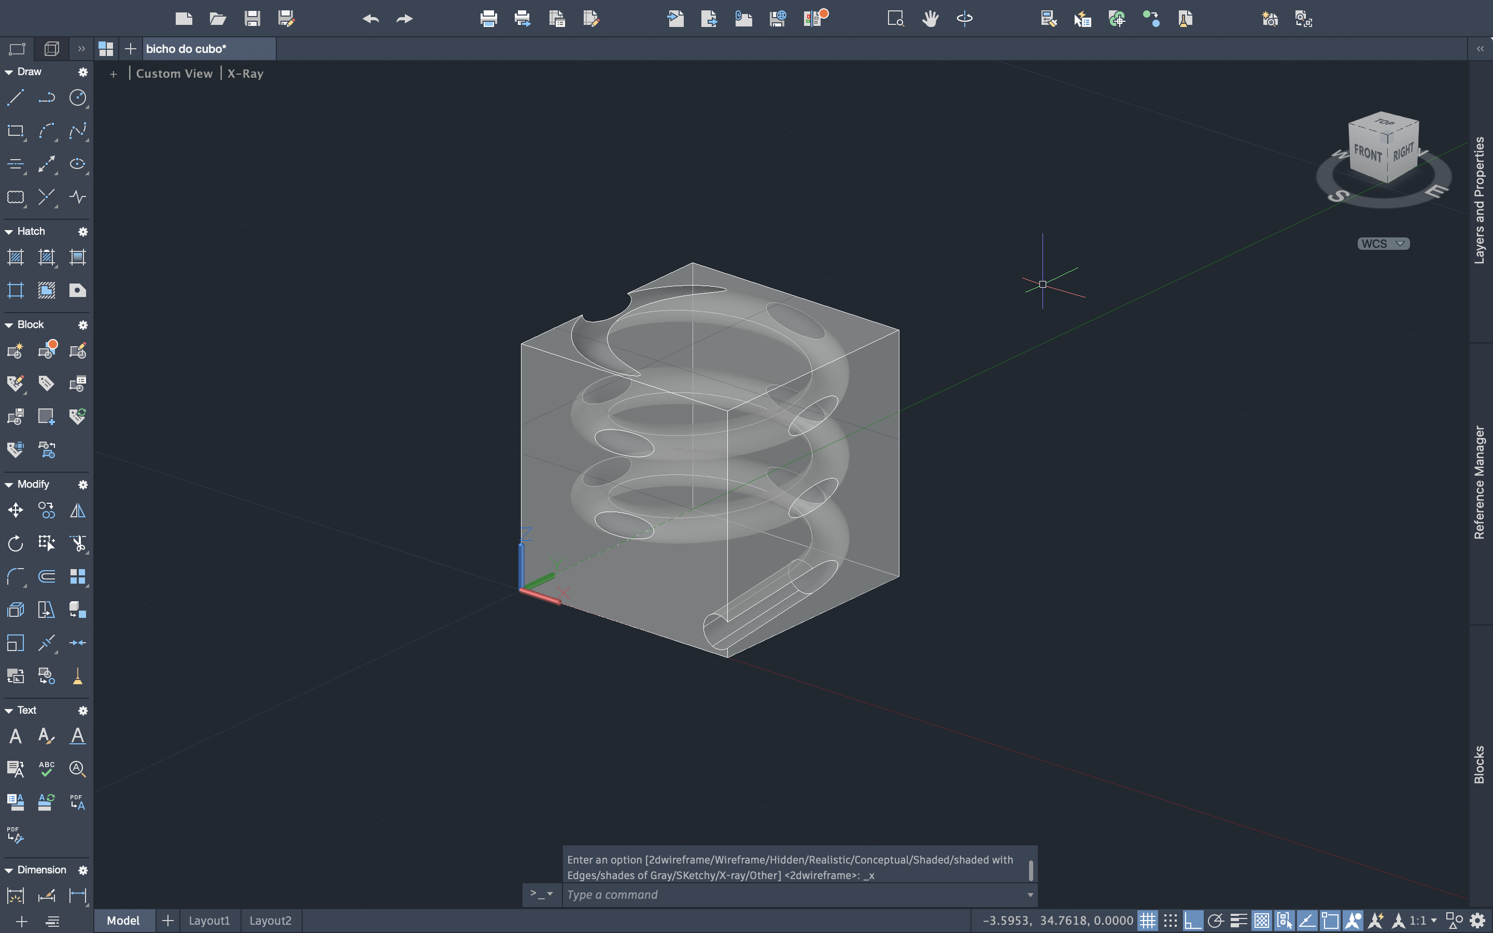The width and height of the screenshot is (1493, 933).
Task: Collapse the Dimension panel
Action: click(x=9, y=870)
